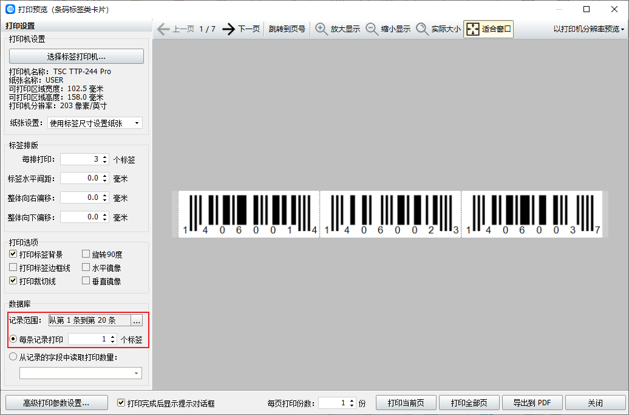This screenshot has height=415, width=629.
Task: Click 标签水平间距 stepper arrows
Action: click(x=104, y=178)
